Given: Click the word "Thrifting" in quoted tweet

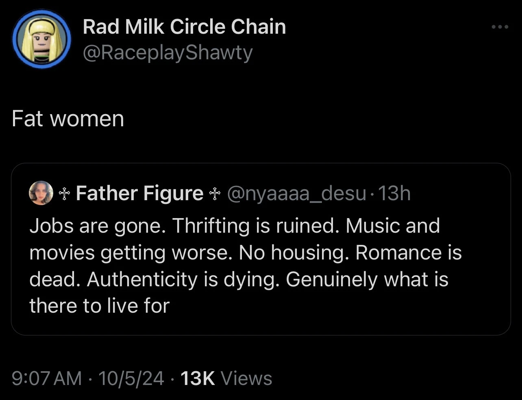Looking at the screenshot, I should pyautogui.click(x=211, y=226).
